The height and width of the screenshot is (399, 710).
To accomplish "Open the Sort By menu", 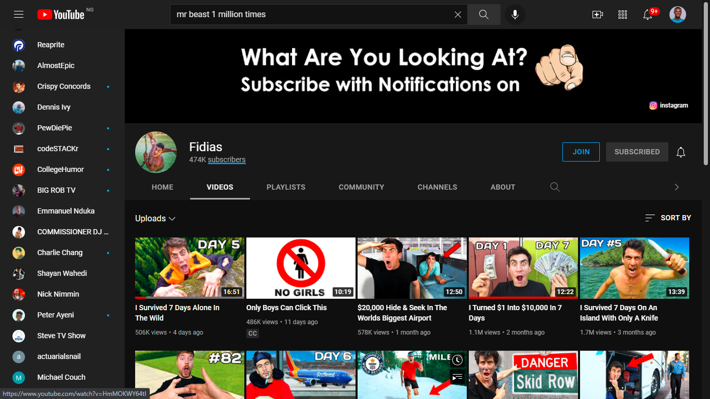I will [668, 218].
